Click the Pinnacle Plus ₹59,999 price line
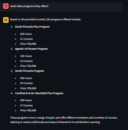The width and height of the screenshot is (128, 130). pos(28,44)
